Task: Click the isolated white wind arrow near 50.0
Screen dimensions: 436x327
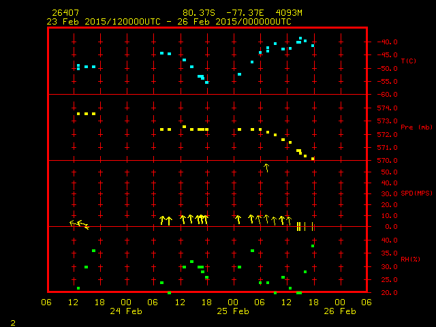Action: [x=266, y=167]
